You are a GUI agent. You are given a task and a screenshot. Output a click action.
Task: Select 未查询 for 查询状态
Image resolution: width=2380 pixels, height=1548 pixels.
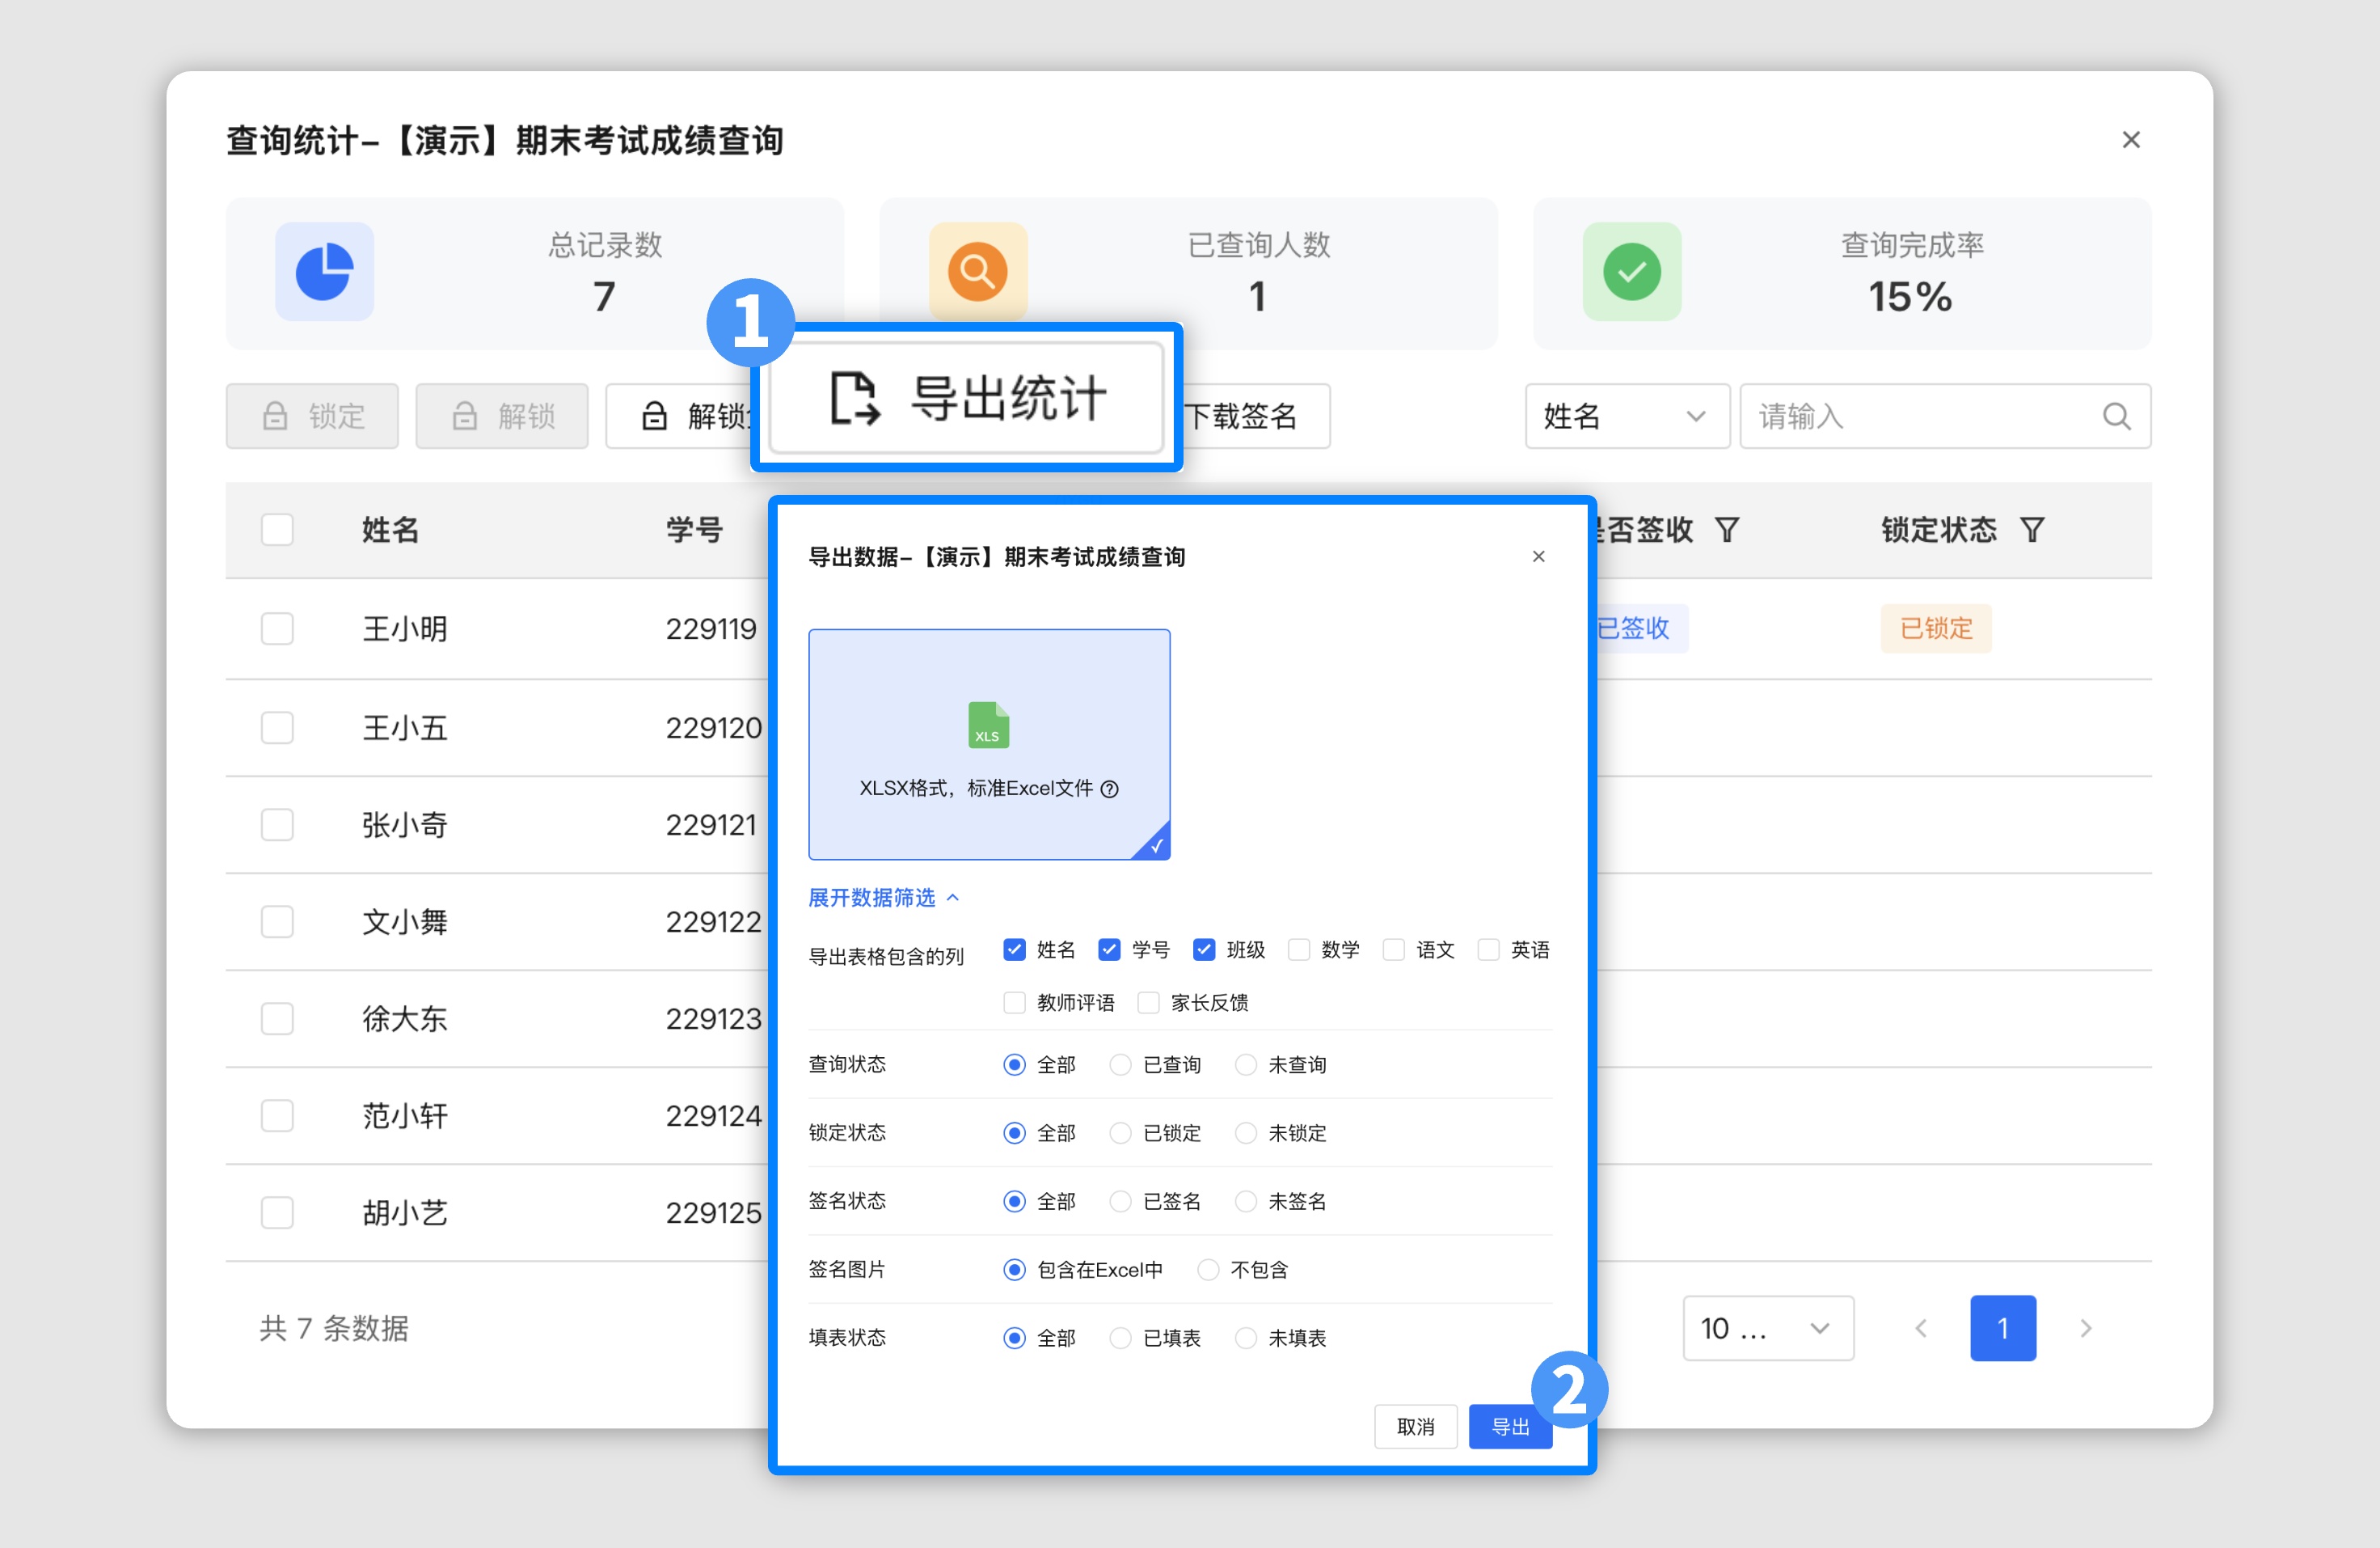click(x=1245, y=1064)
